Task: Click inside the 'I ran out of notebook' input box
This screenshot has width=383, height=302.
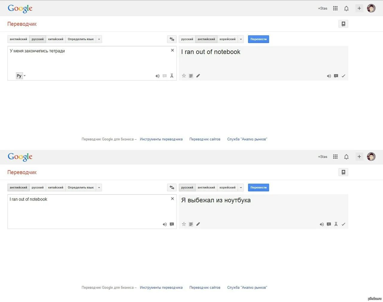Action: coord(92,212)
